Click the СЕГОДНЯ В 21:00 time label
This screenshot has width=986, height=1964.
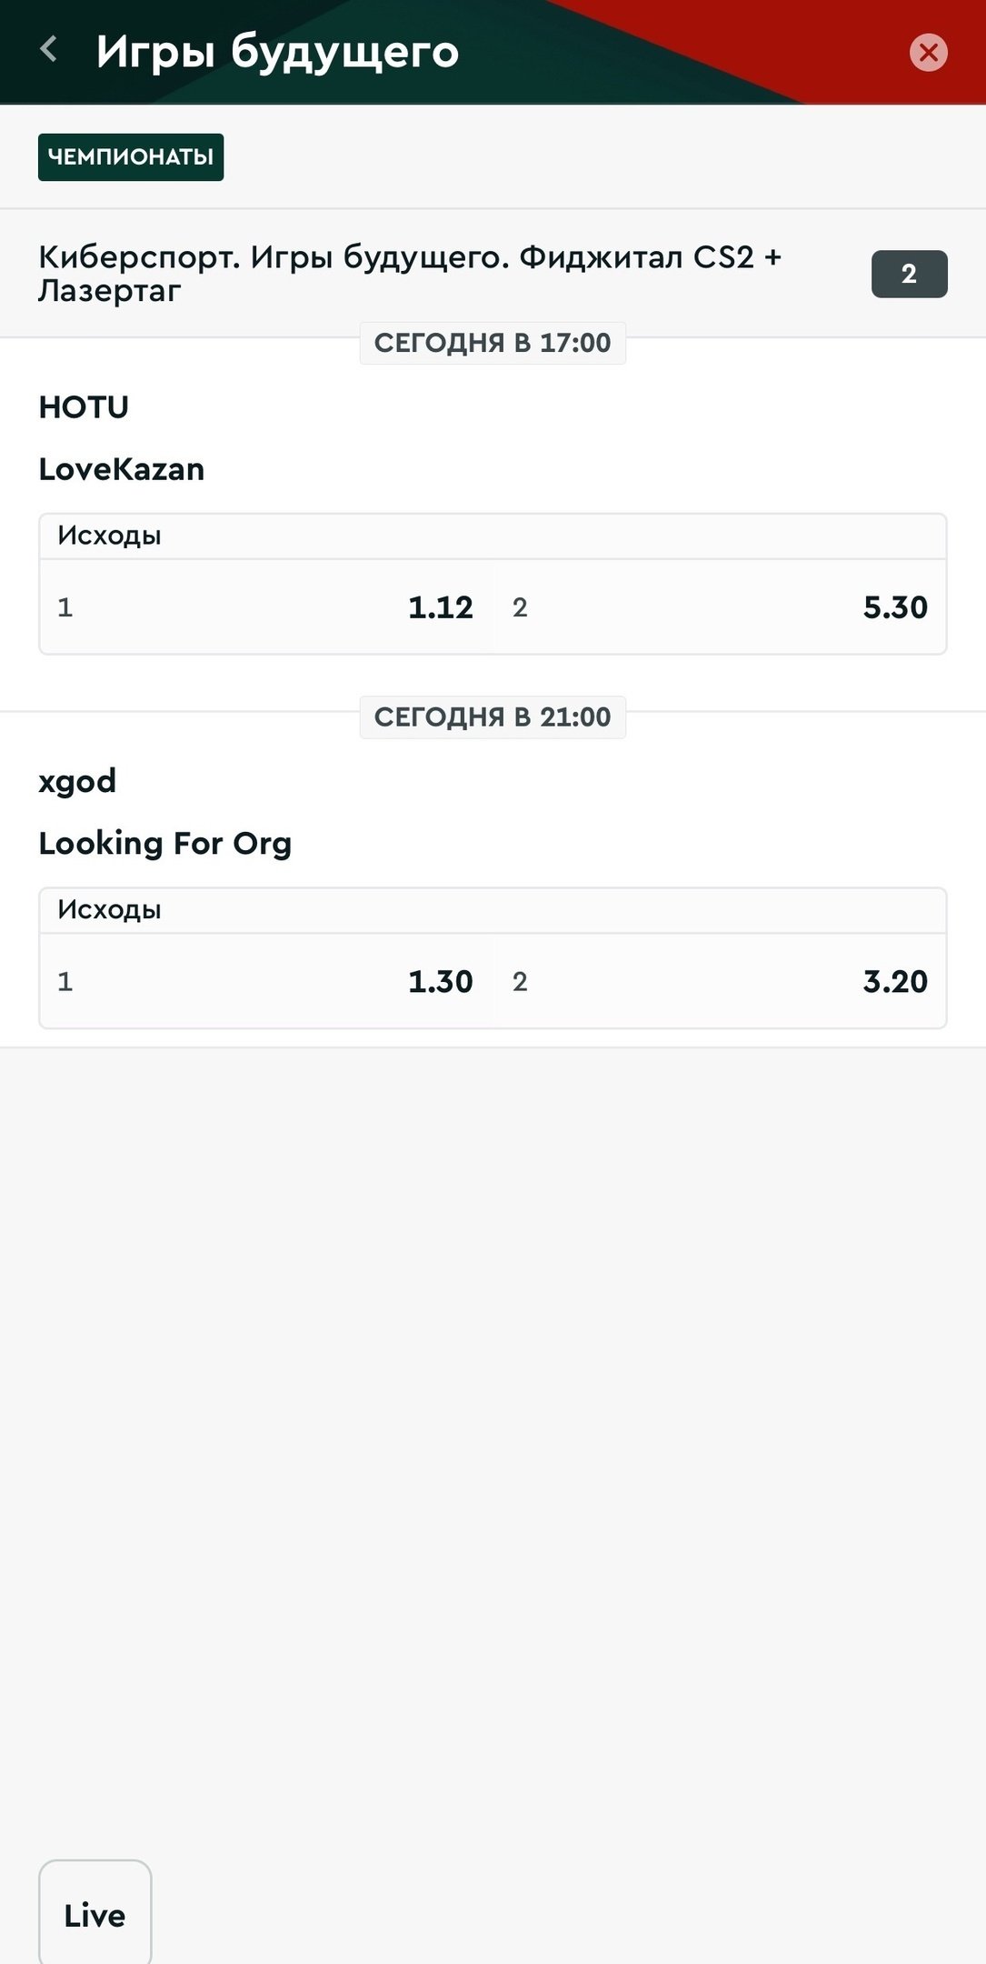[493, 717]
